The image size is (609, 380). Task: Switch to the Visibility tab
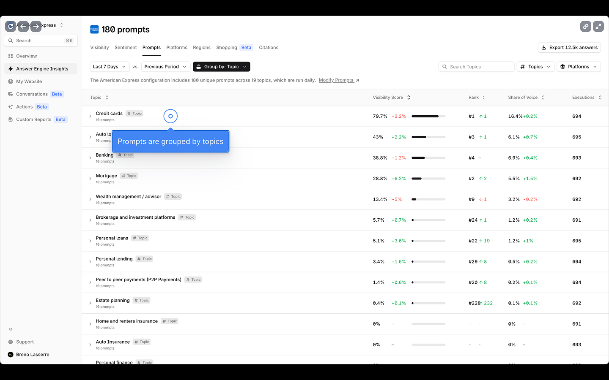coord(99,48)
